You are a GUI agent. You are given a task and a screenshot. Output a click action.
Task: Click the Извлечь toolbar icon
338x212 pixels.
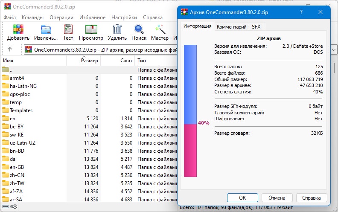click(46, 29)
